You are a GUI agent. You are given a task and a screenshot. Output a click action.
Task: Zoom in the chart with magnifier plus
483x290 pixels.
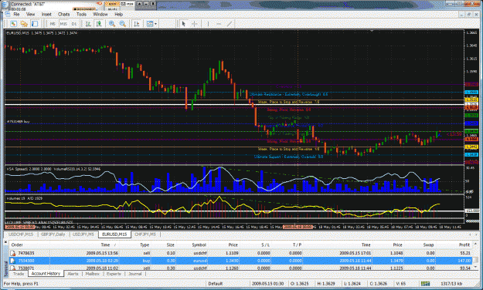point(112,24)
